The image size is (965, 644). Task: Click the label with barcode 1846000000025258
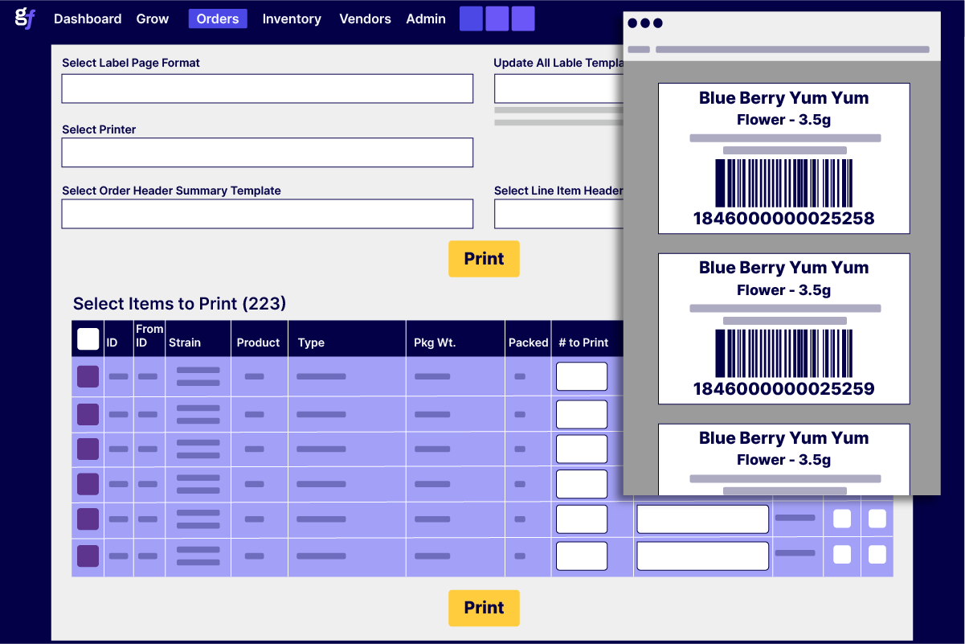[784, 158]
